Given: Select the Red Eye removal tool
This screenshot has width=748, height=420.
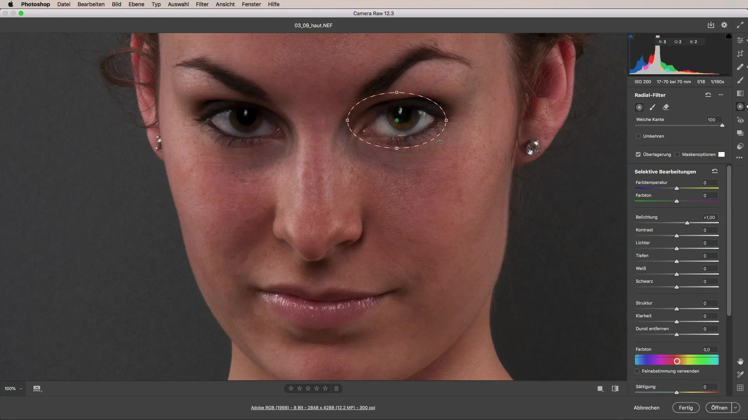Looking at the screenshot, I should pos(740,120).
